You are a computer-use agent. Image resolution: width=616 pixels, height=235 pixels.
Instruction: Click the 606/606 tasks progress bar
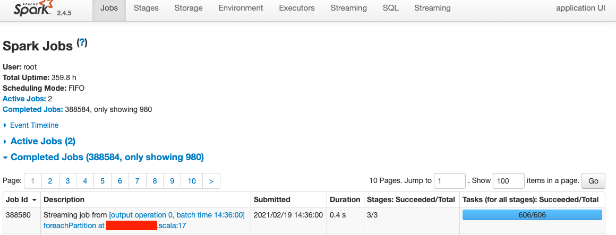(x=532, y=215)
